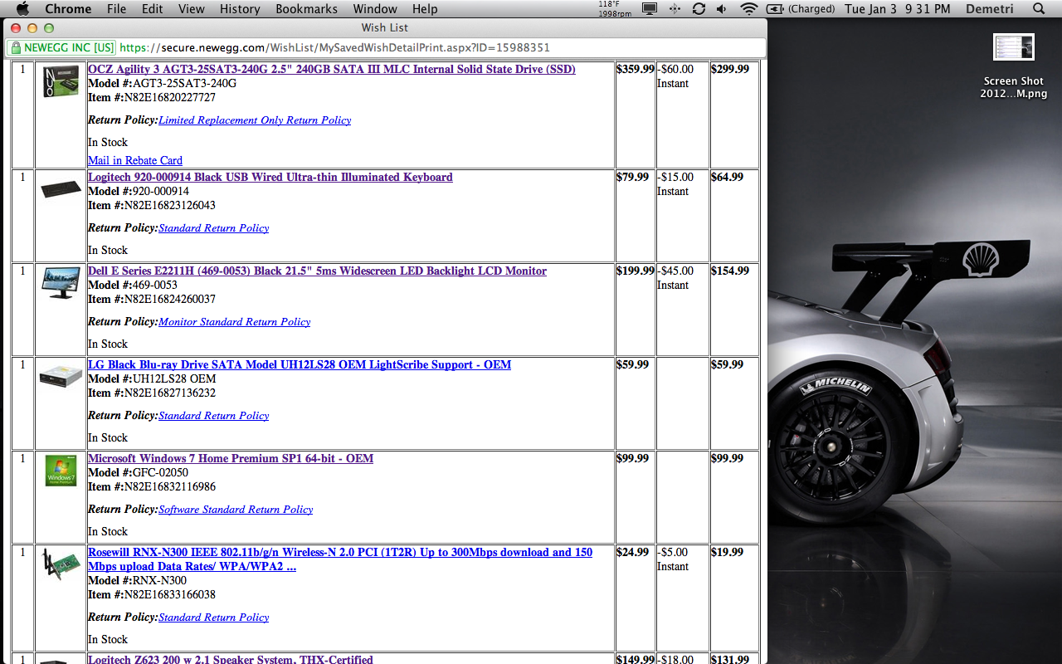Click the LG Blu-ray drive thumbnail
The height and width of the screenshot is (664, 1062).
(61, 377)
